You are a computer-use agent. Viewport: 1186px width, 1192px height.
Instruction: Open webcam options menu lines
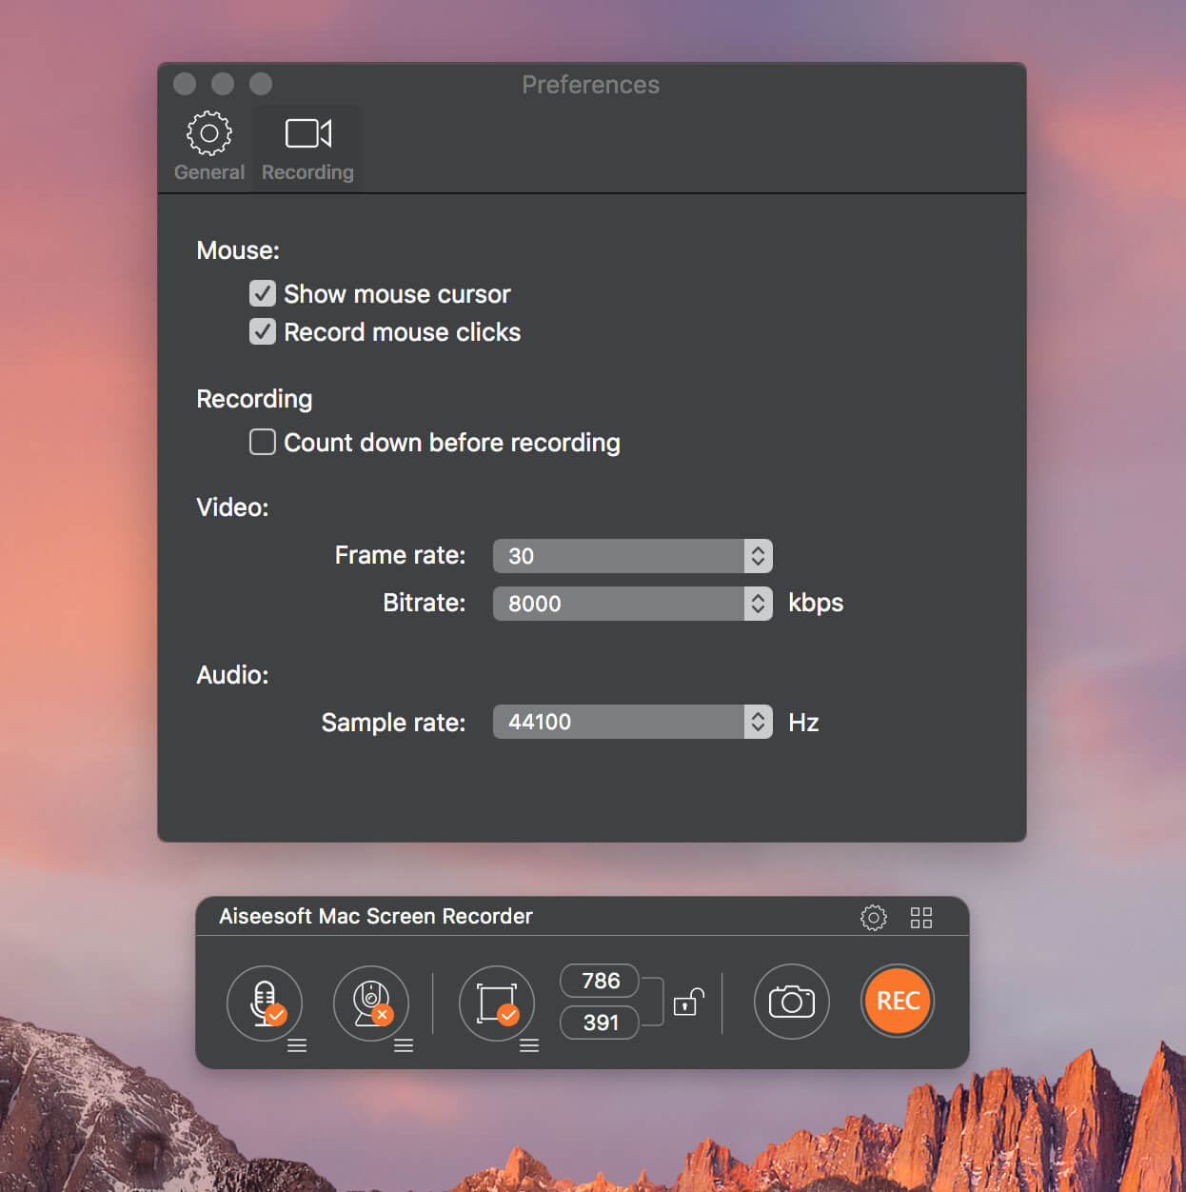(404, 1045)
